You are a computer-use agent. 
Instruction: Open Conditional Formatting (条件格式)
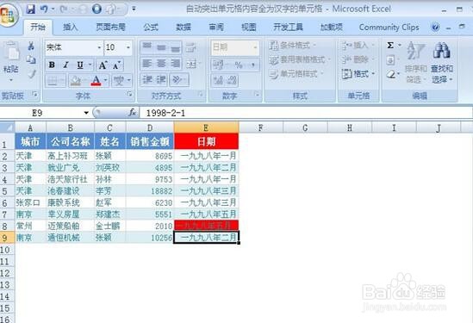[293, 46]
